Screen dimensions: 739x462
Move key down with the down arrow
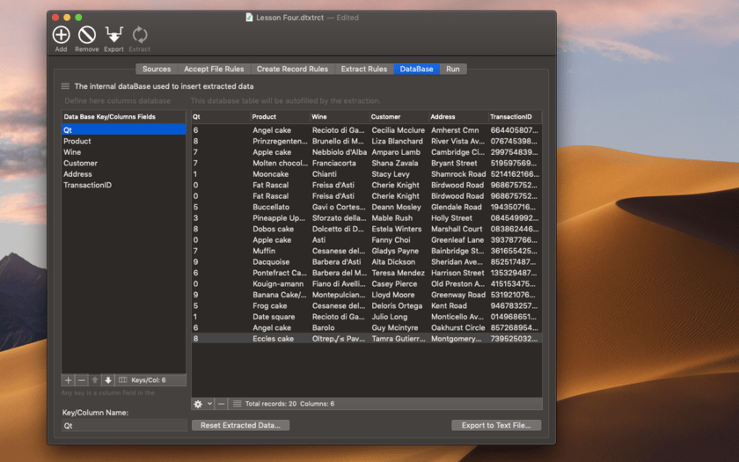[x=108, y=380]
